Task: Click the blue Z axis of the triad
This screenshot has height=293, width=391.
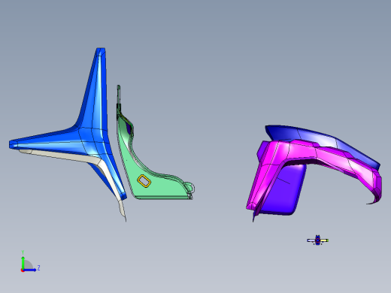Action: click(x=30, y=270)
